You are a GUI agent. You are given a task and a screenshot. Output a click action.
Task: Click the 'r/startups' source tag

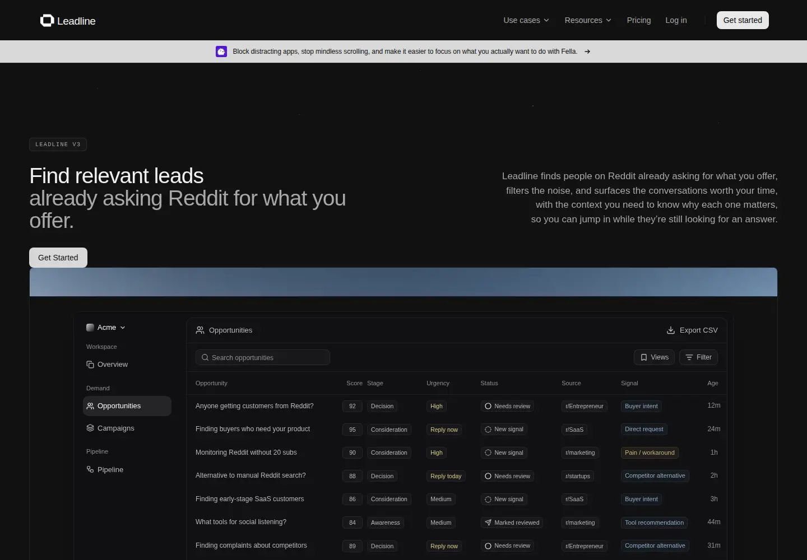578,476
